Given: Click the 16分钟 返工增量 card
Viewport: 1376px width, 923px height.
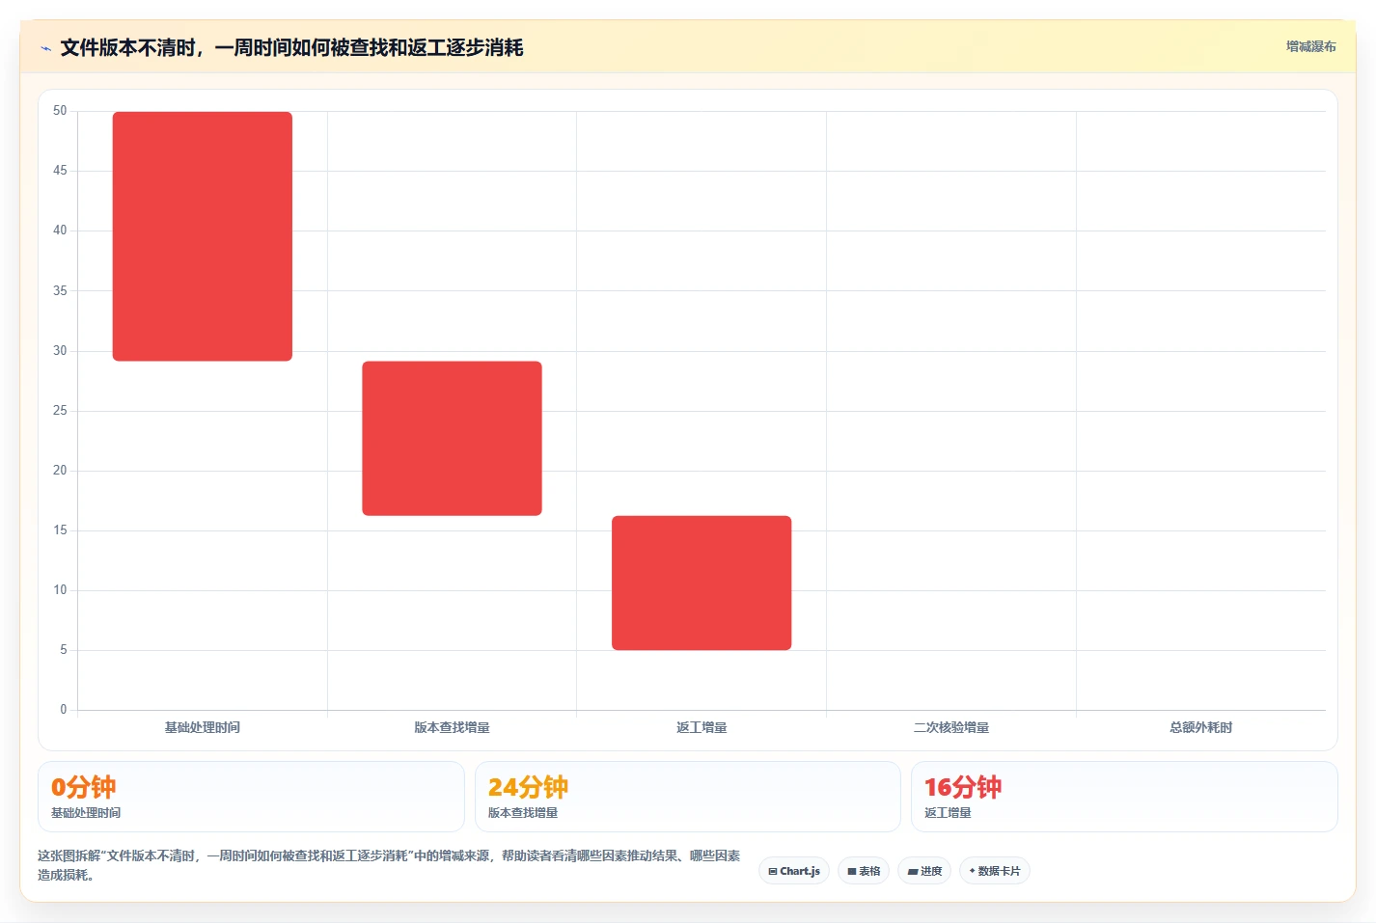Looking at the screenshot, I should (1124, 797).
